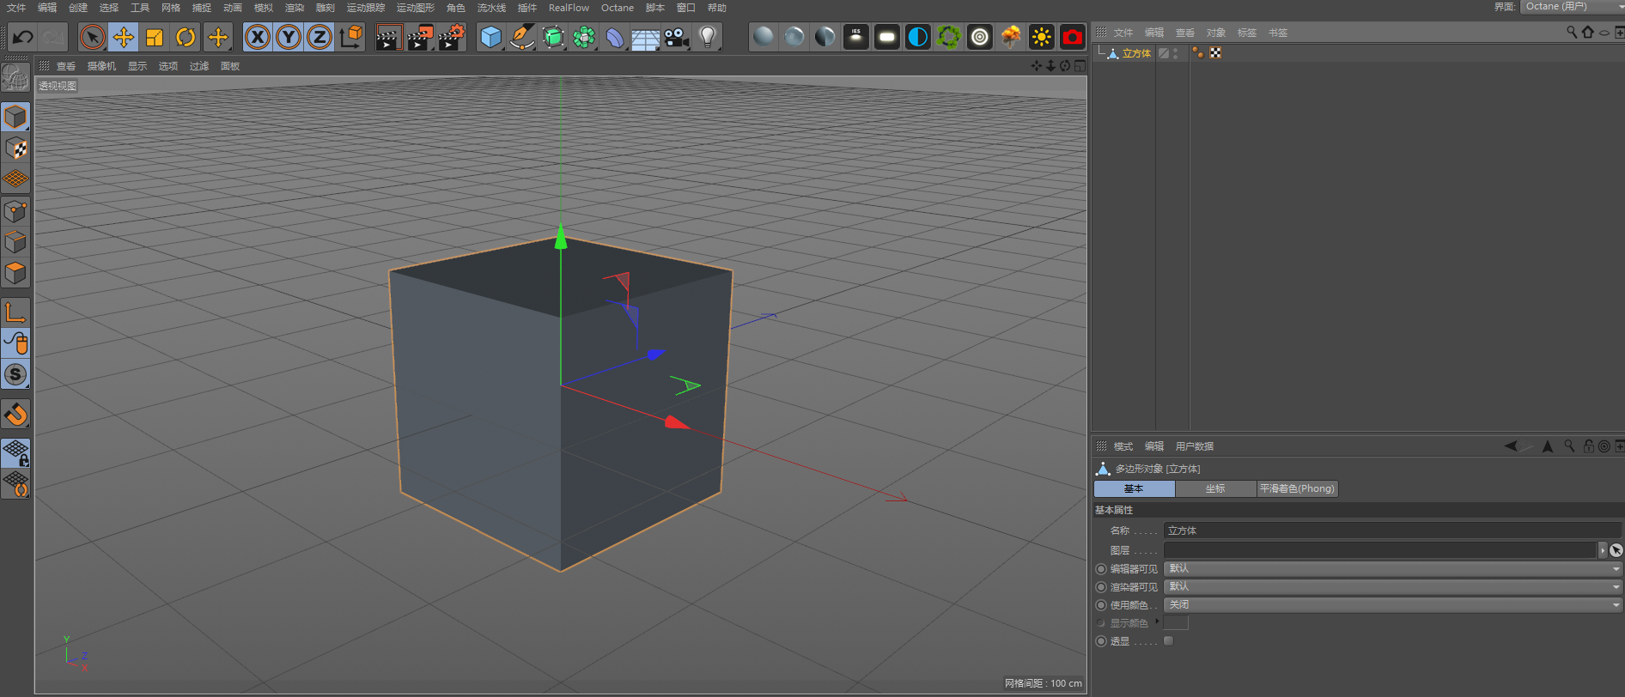This screenshot has height=697, width=1625.
Task: Enable Points mode in left sidebar
Action: [15, 211]
